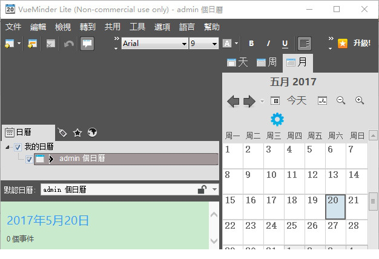Click the zoom in magnifier icon
This screenshot has height=259, width=379.
pos(360,100)
